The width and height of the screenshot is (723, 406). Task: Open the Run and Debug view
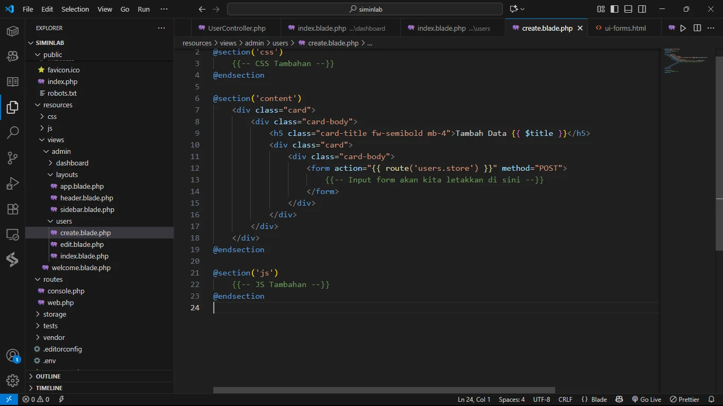coord(13,183)
